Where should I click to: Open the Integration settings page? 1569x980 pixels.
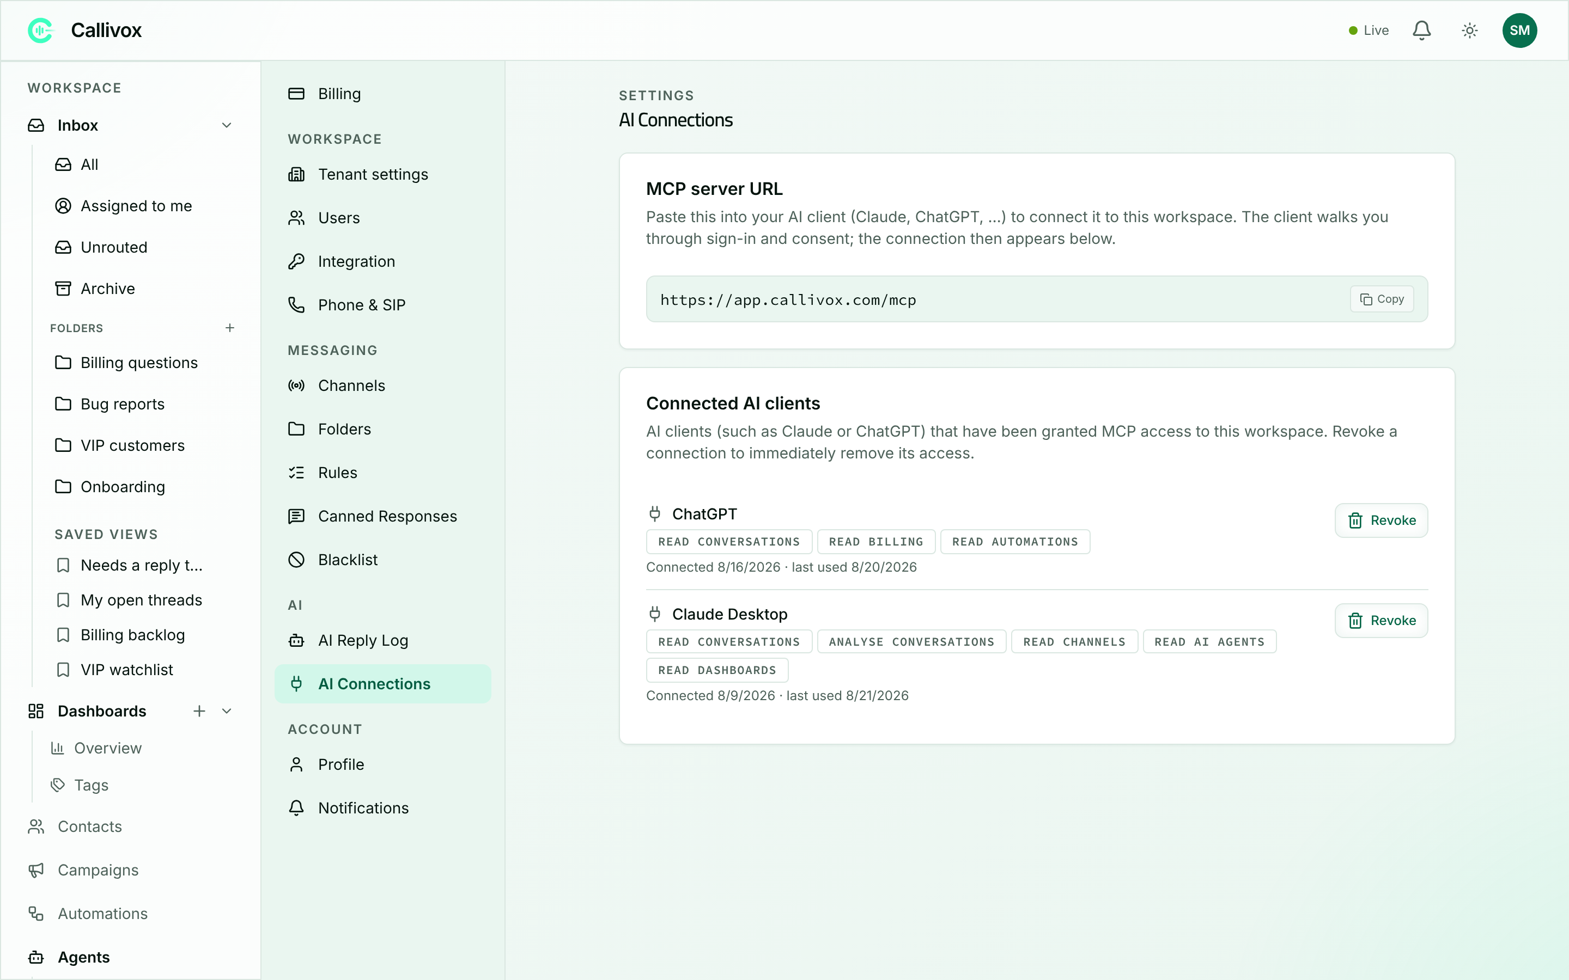click(382, 261)
